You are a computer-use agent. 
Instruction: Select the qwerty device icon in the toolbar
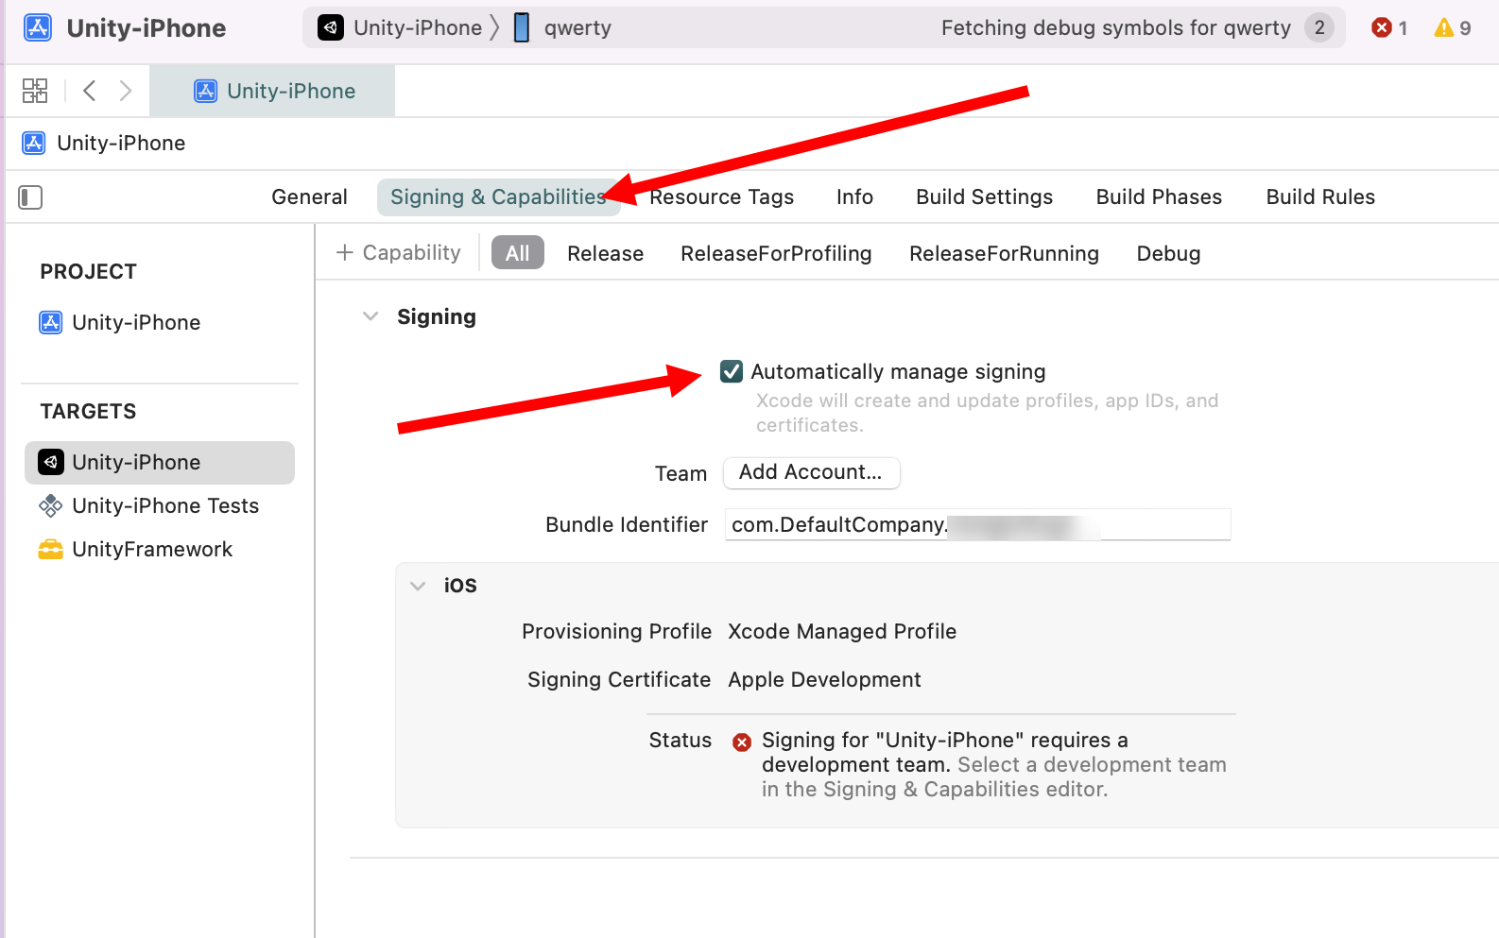(522, 27)
